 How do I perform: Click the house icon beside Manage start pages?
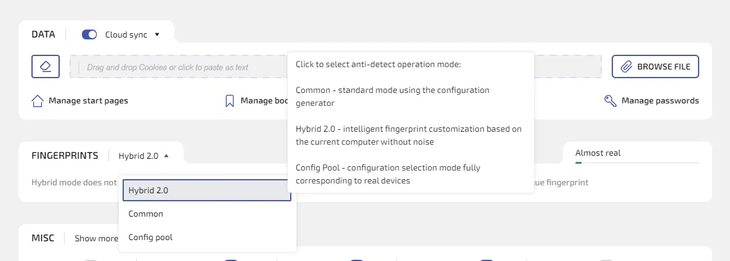click(38, 101)
